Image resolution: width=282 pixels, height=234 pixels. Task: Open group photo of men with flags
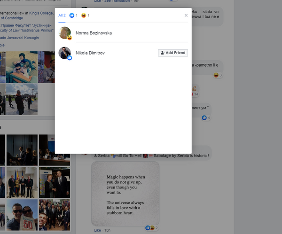22,182
